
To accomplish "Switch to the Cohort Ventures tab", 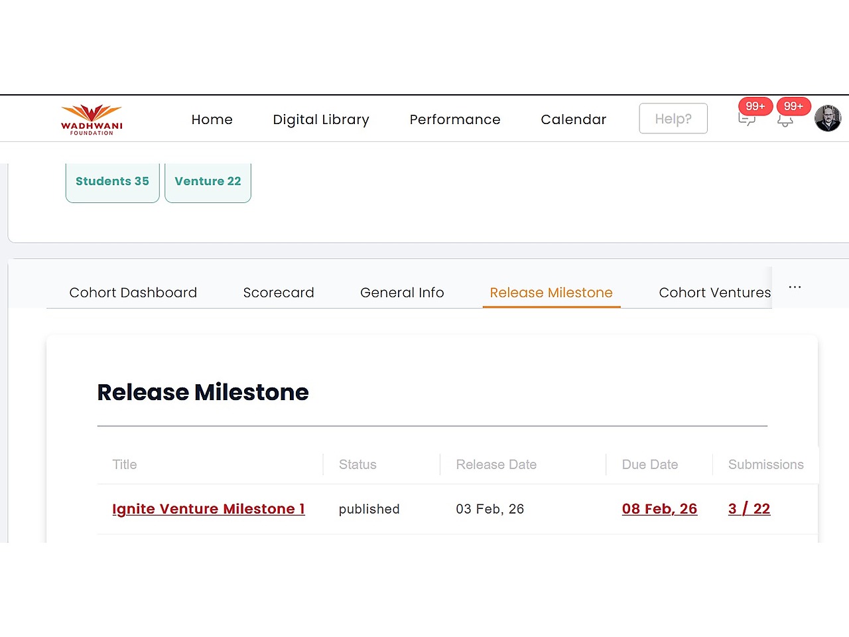I will tap(714, 293).
